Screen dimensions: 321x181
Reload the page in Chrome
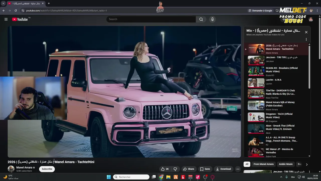16,11
